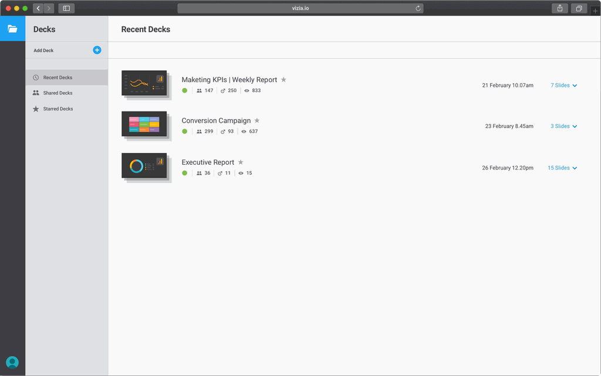Click the browser back arrow
Viewport: 601px width, 376px height.
[x=38, y=8]
